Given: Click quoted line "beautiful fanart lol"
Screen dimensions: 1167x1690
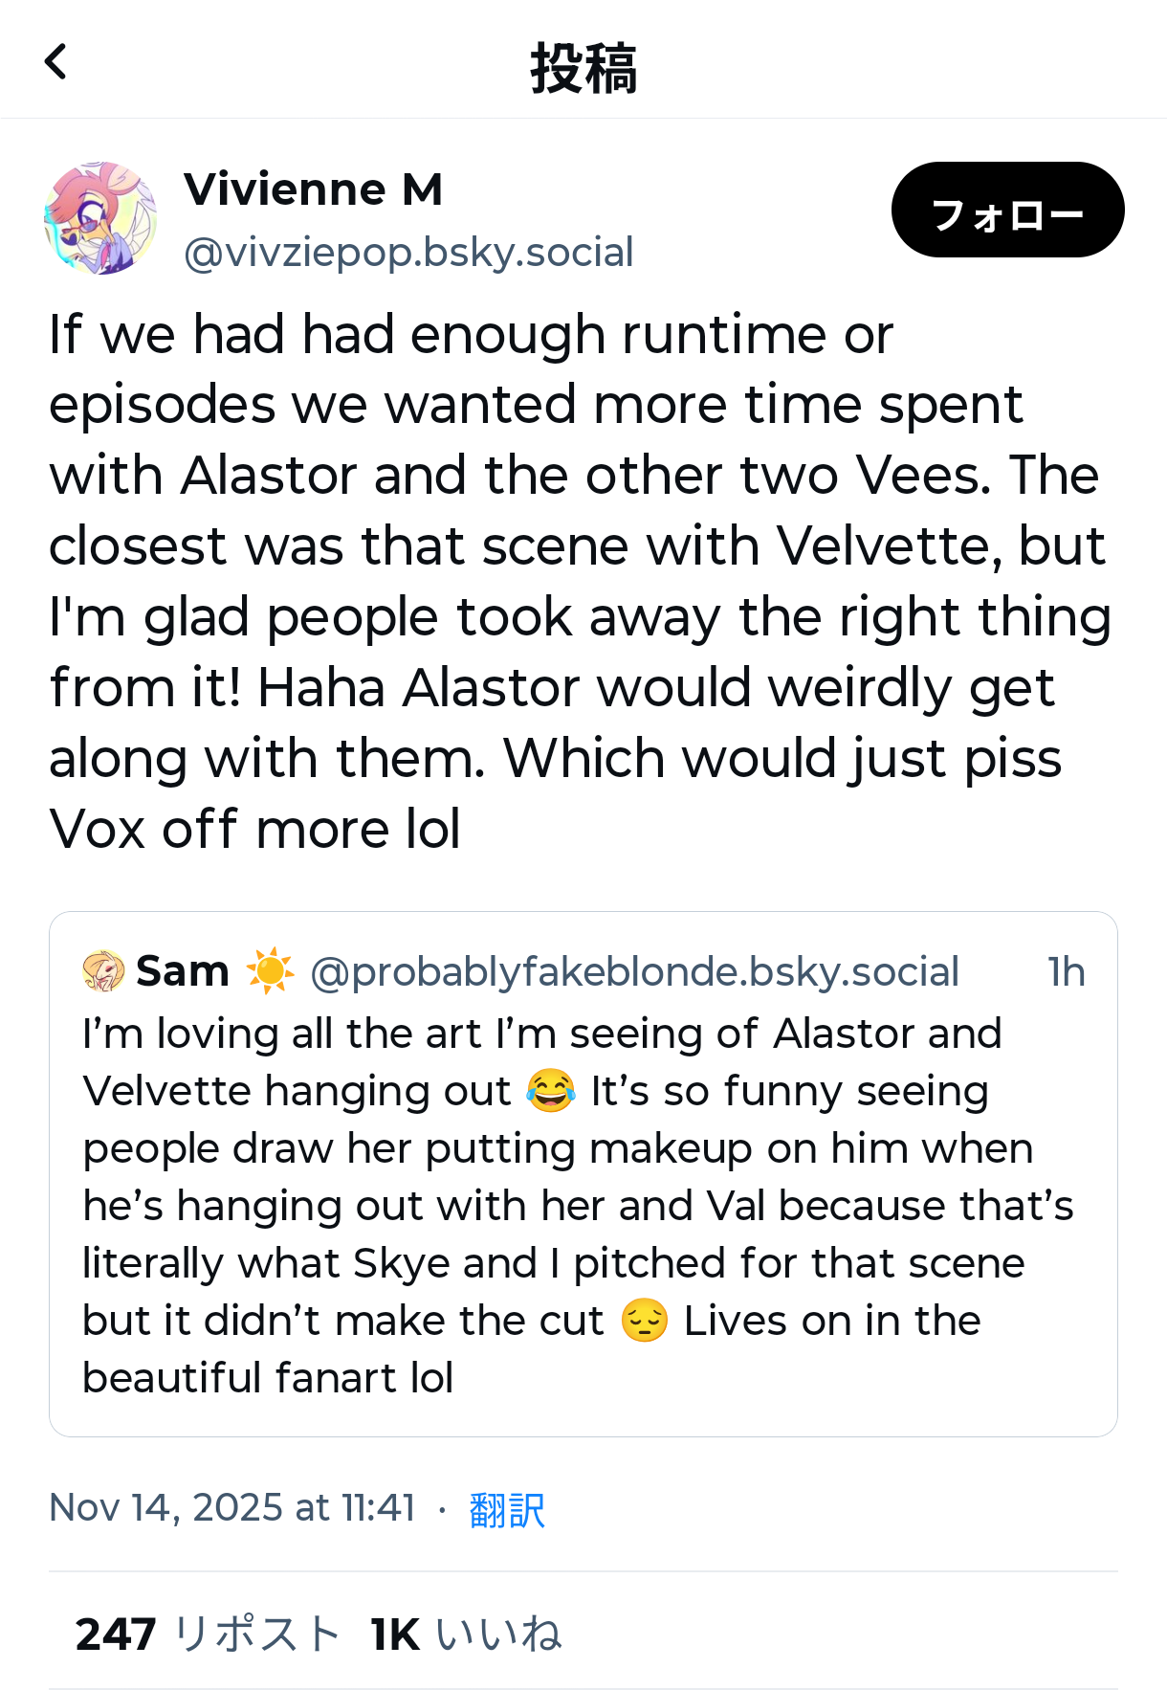Looking at the screenshot, I should [268, 1378].
